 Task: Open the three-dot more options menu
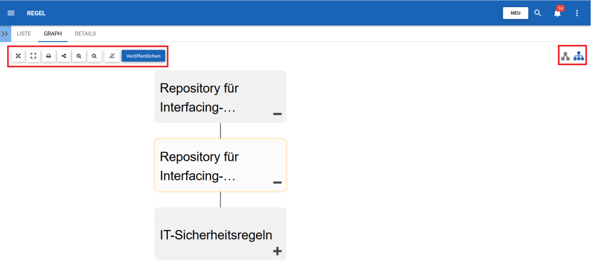point(577,13)
